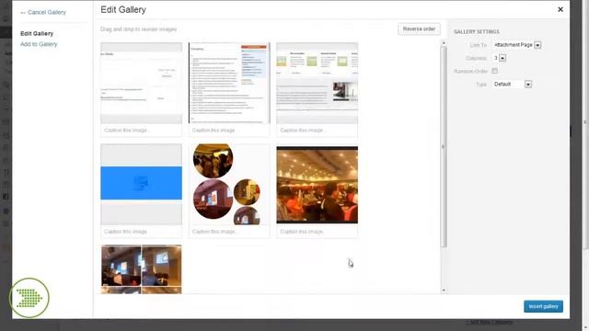Click caption field under the blue banner thumbnail
Screen dimensions: 589x331
click(141, 232)
